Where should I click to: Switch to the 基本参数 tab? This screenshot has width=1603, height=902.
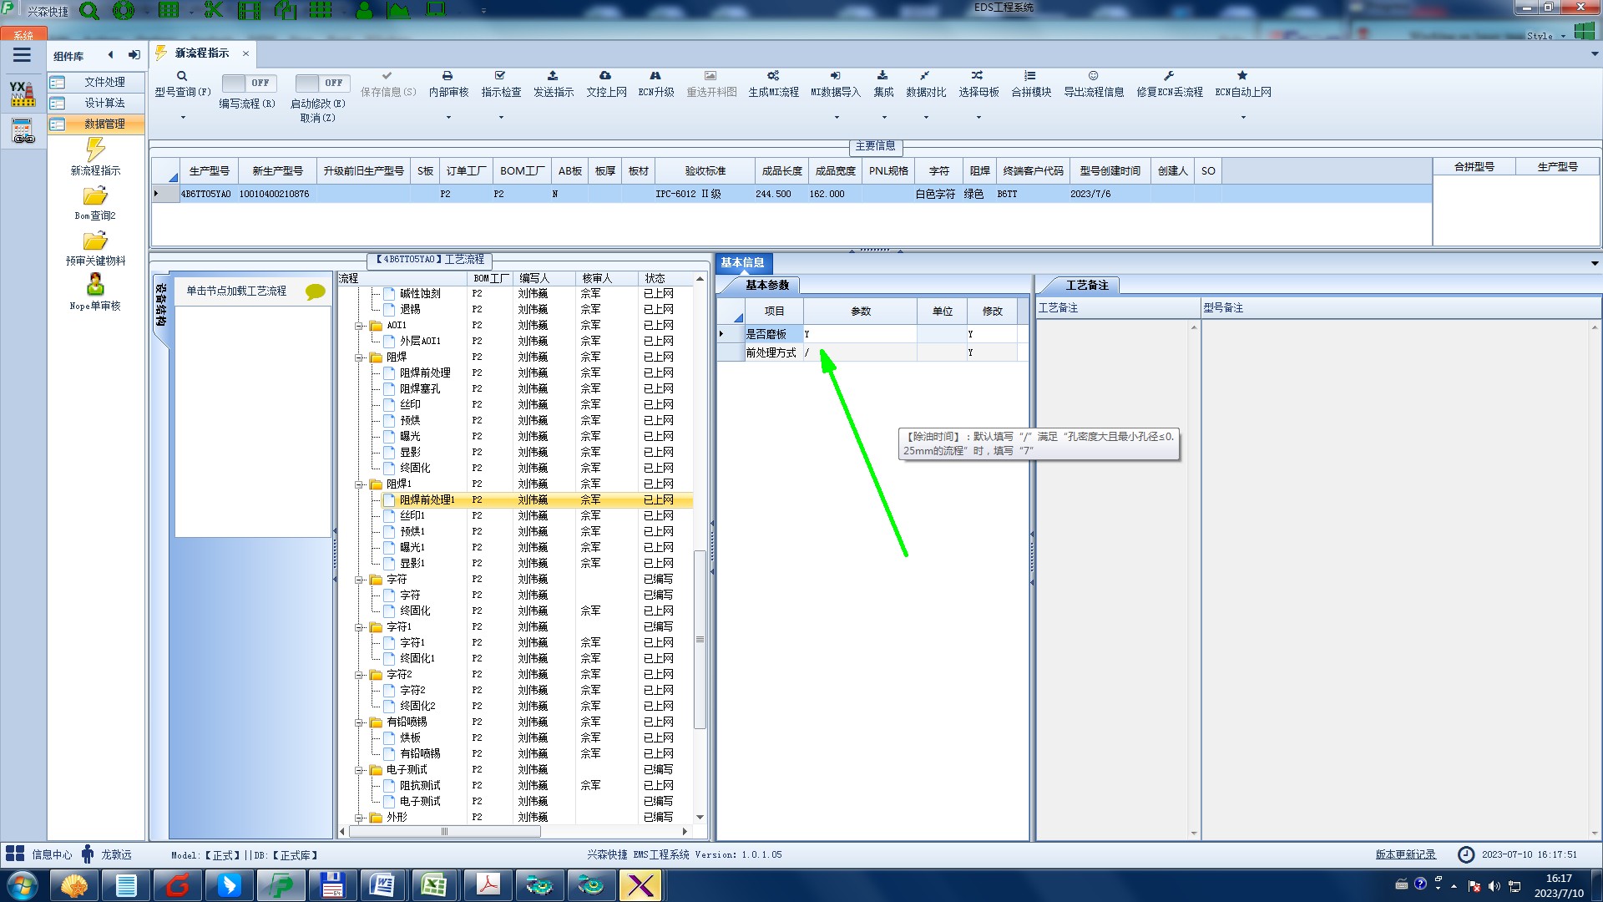coord(766,286)
